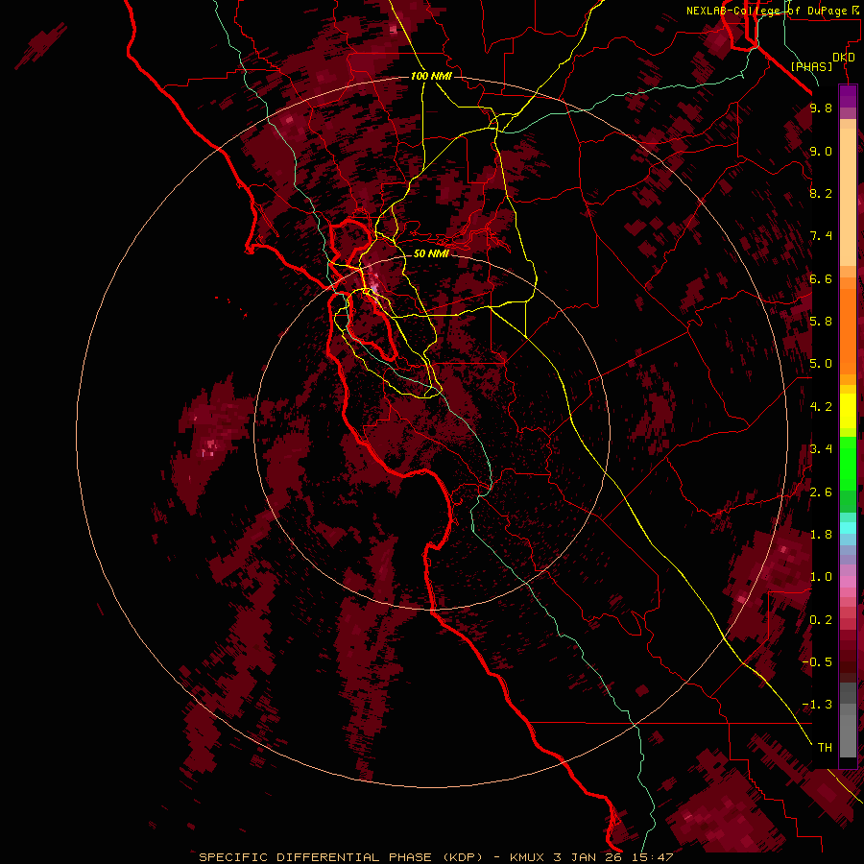Click the 5.0 value on the color scale

(821, 364)
